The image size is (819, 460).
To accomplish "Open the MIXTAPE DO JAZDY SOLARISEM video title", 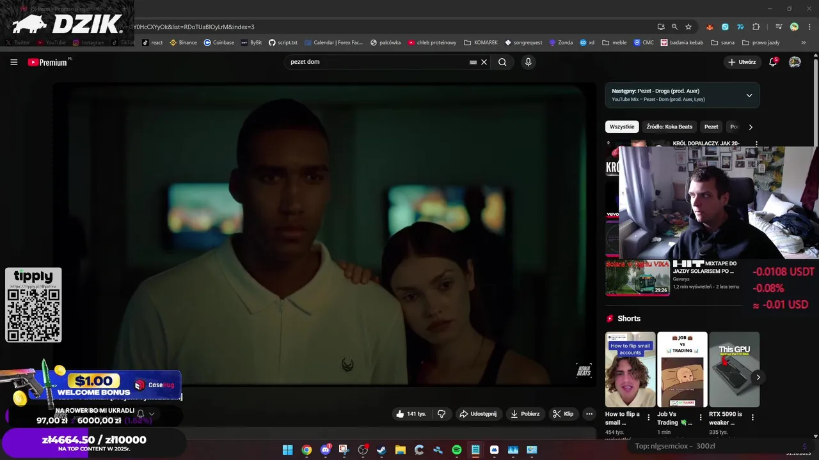I will 704,267.
